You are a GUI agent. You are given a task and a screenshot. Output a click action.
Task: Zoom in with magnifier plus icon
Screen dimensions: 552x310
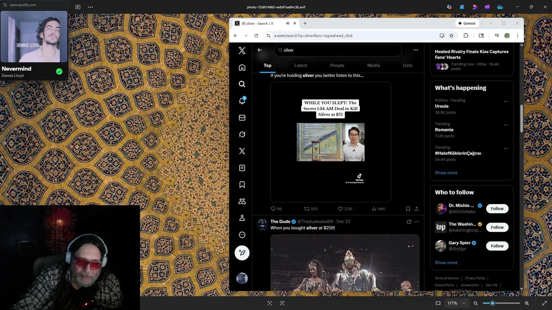(527, 303)
